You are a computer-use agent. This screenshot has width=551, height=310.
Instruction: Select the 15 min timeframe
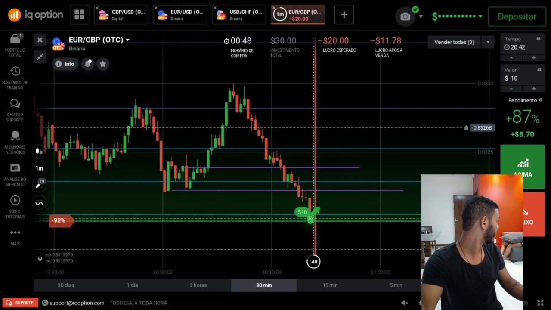click(330, 285)
